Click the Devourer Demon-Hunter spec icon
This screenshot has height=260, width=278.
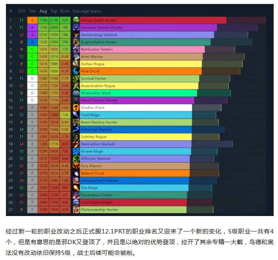click(76, 27)
